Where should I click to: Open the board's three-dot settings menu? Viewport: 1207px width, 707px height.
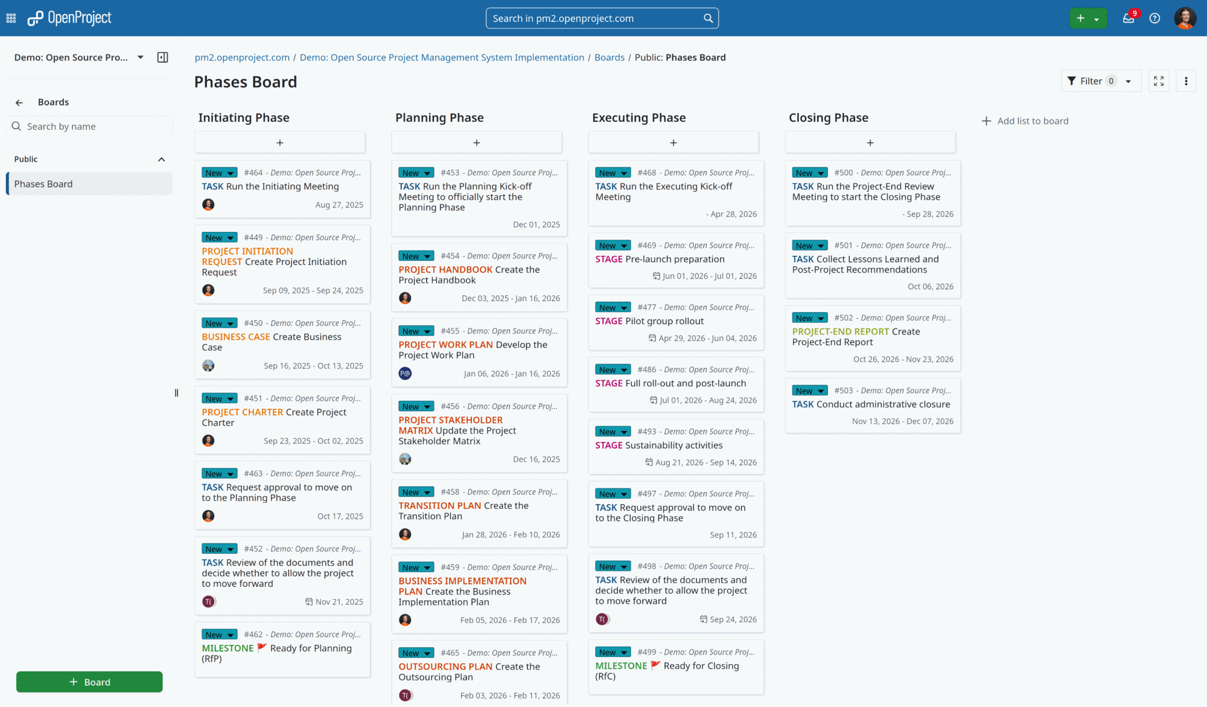click(x=1186, y=80)
